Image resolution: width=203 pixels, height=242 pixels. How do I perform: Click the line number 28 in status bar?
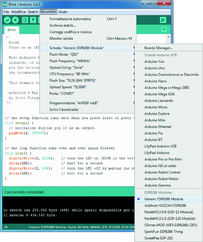pyautogui.click(x=6, y=227)
